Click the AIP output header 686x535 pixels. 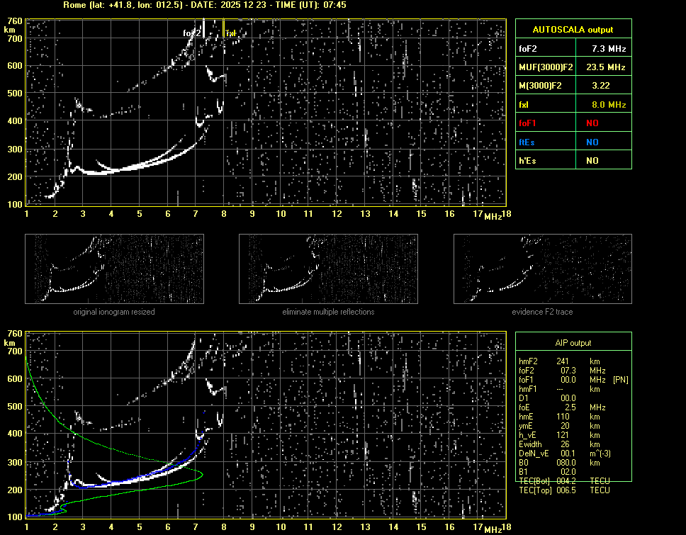[573, 343]
